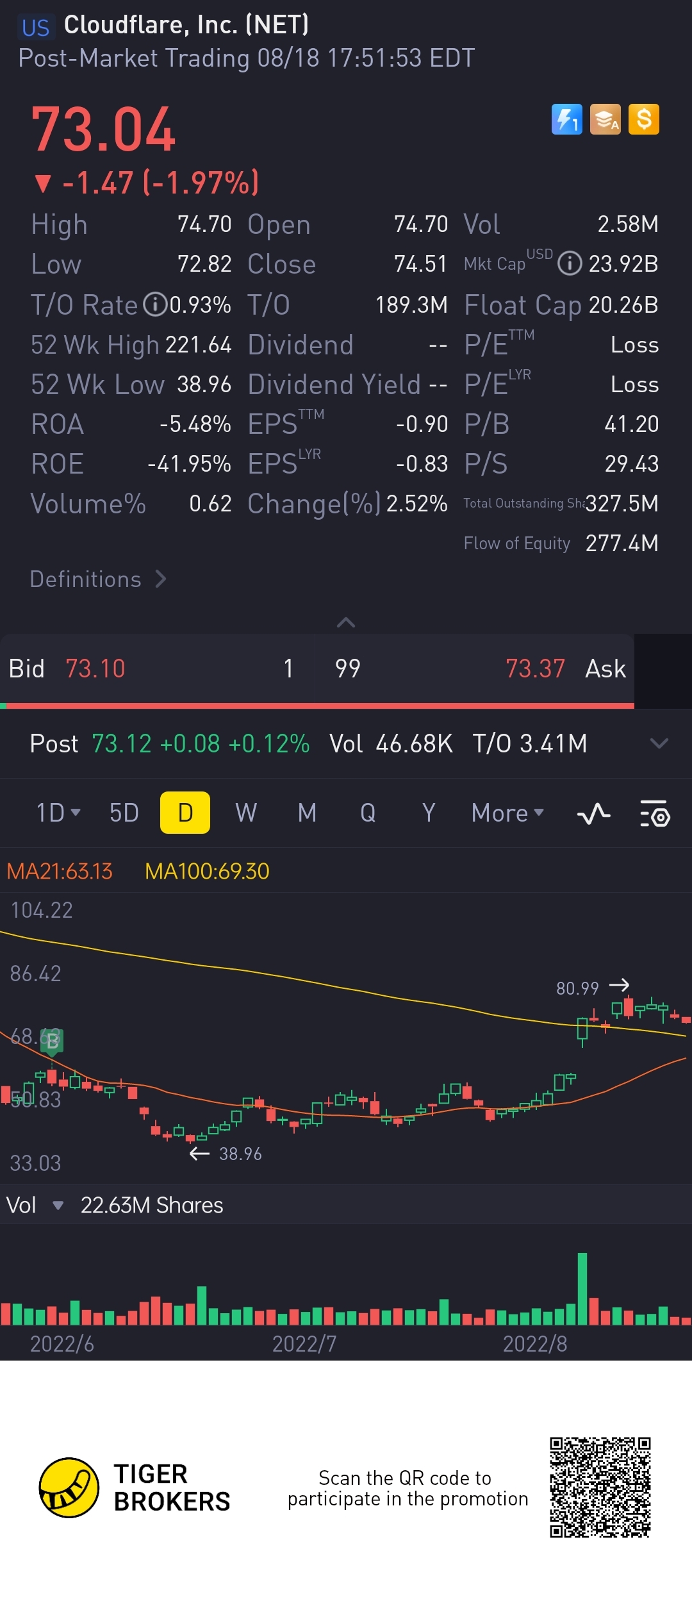692x1615 pixels.
Task: Tap the bid/ask ratio bar
Action: [317, 706]
